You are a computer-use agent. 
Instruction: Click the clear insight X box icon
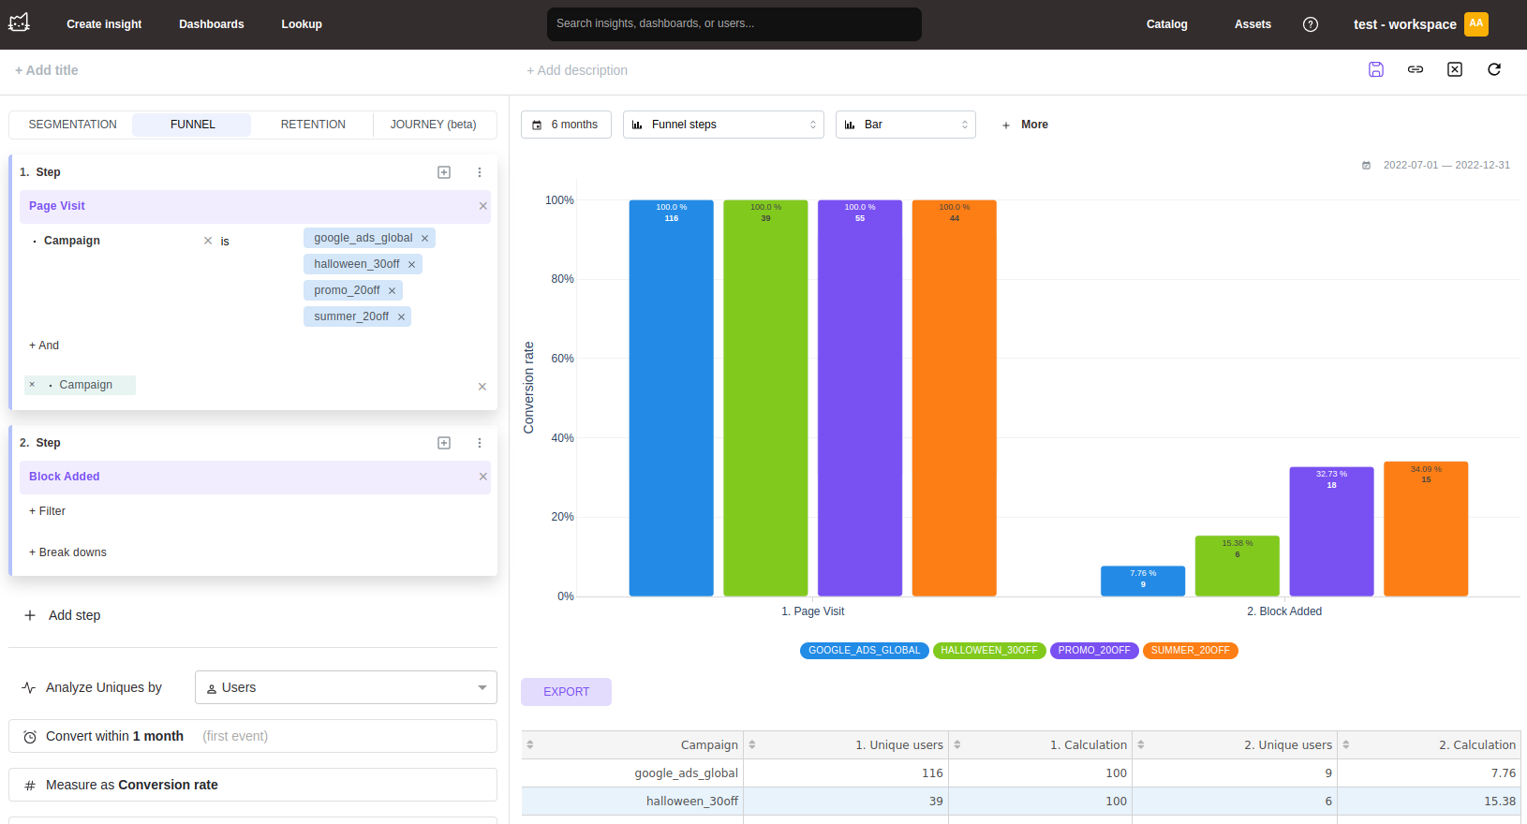(x=1455, y=69)
